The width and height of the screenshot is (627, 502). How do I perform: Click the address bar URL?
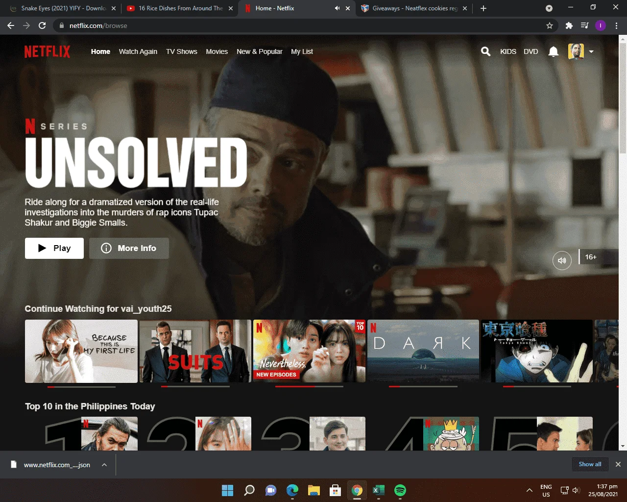98,25
